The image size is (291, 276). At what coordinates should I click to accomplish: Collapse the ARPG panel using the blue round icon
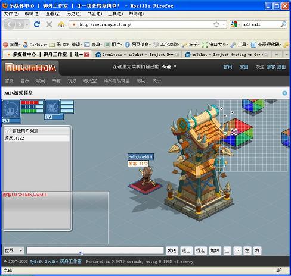(x=284, y=93)
